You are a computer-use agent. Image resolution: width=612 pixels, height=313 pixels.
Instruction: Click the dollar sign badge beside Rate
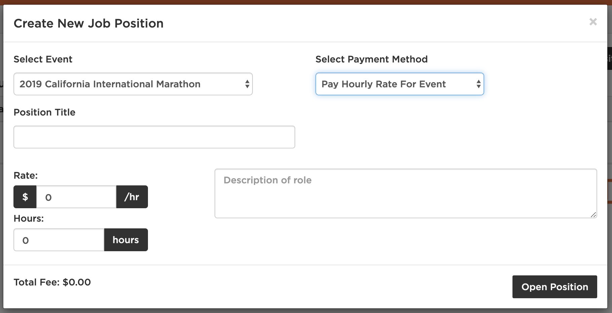(x=25, y=197)
